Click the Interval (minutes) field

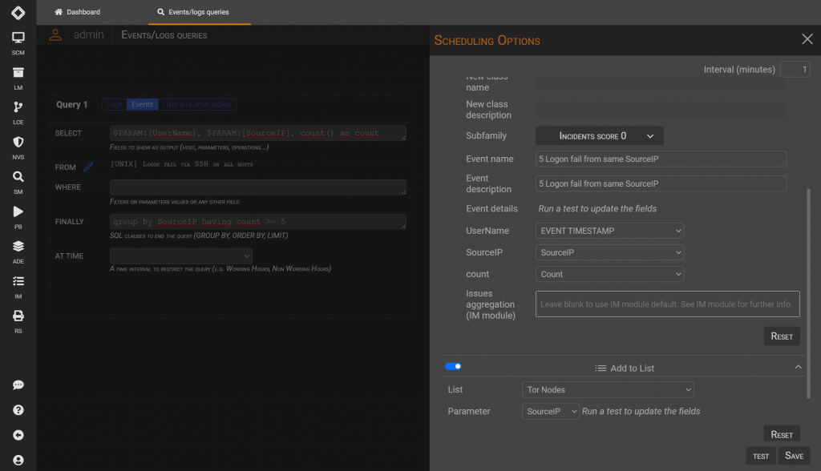(x=795, y=70)
